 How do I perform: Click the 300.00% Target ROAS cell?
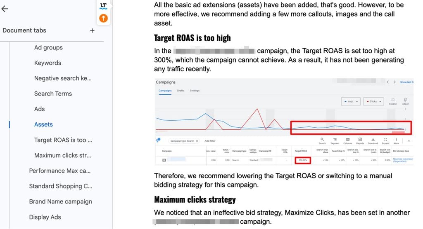[x=303, y=160]
